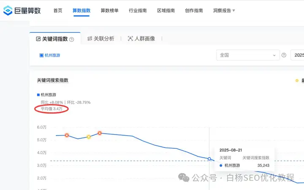
Task: Click the 2025-08-21 data point on line
Action: (x=209, y=158)
